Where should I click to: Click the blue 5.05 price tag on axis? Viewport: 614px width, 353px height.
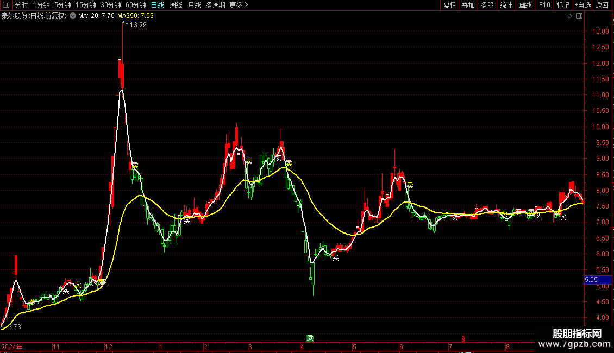point(598,280)
